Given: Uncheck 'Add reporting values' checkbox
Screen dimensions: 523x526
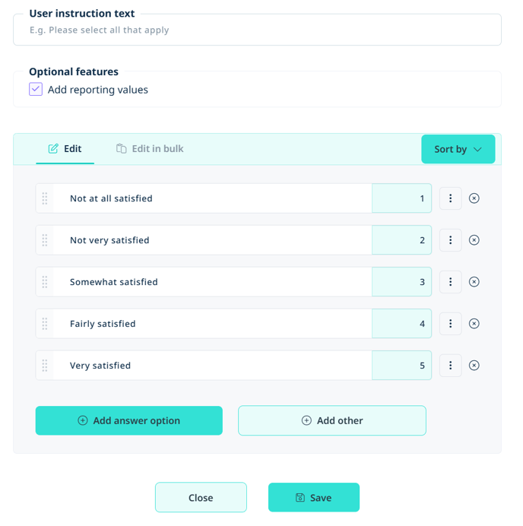Looking at the screenshot, I should [x=36, y=89].
